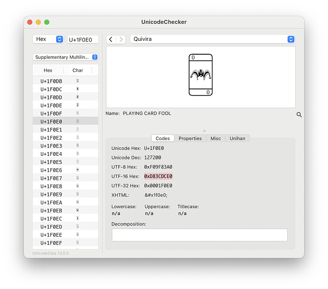
Task: Click the Hex column header
Action: (48, 70)
